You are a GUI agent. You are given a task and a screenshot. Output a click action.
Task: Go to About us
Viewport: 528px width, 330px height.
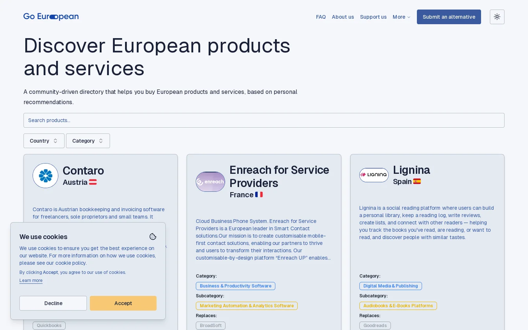pos(343,17)
